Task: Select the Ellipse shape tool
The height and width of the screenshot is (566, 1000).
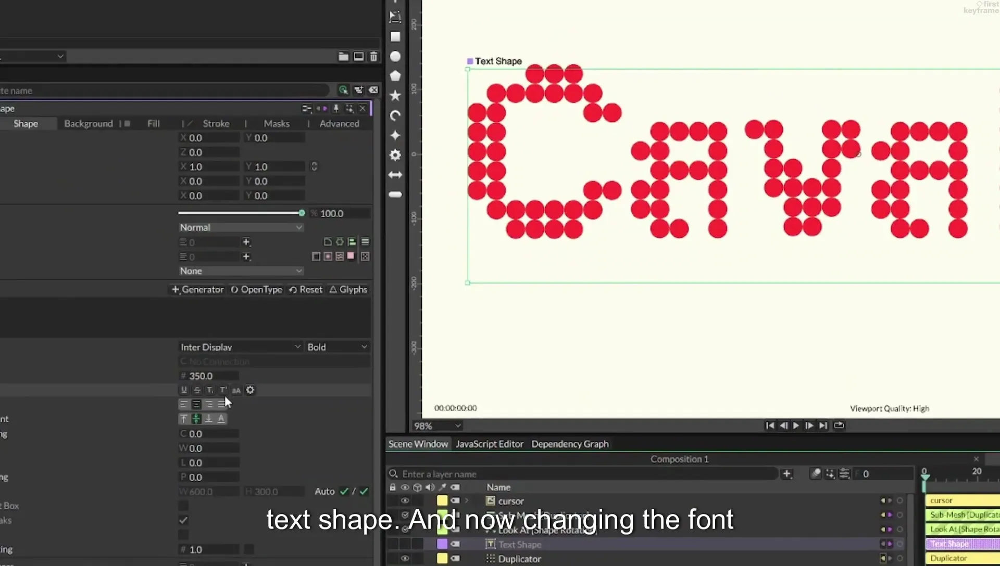Action: point(395,56)
